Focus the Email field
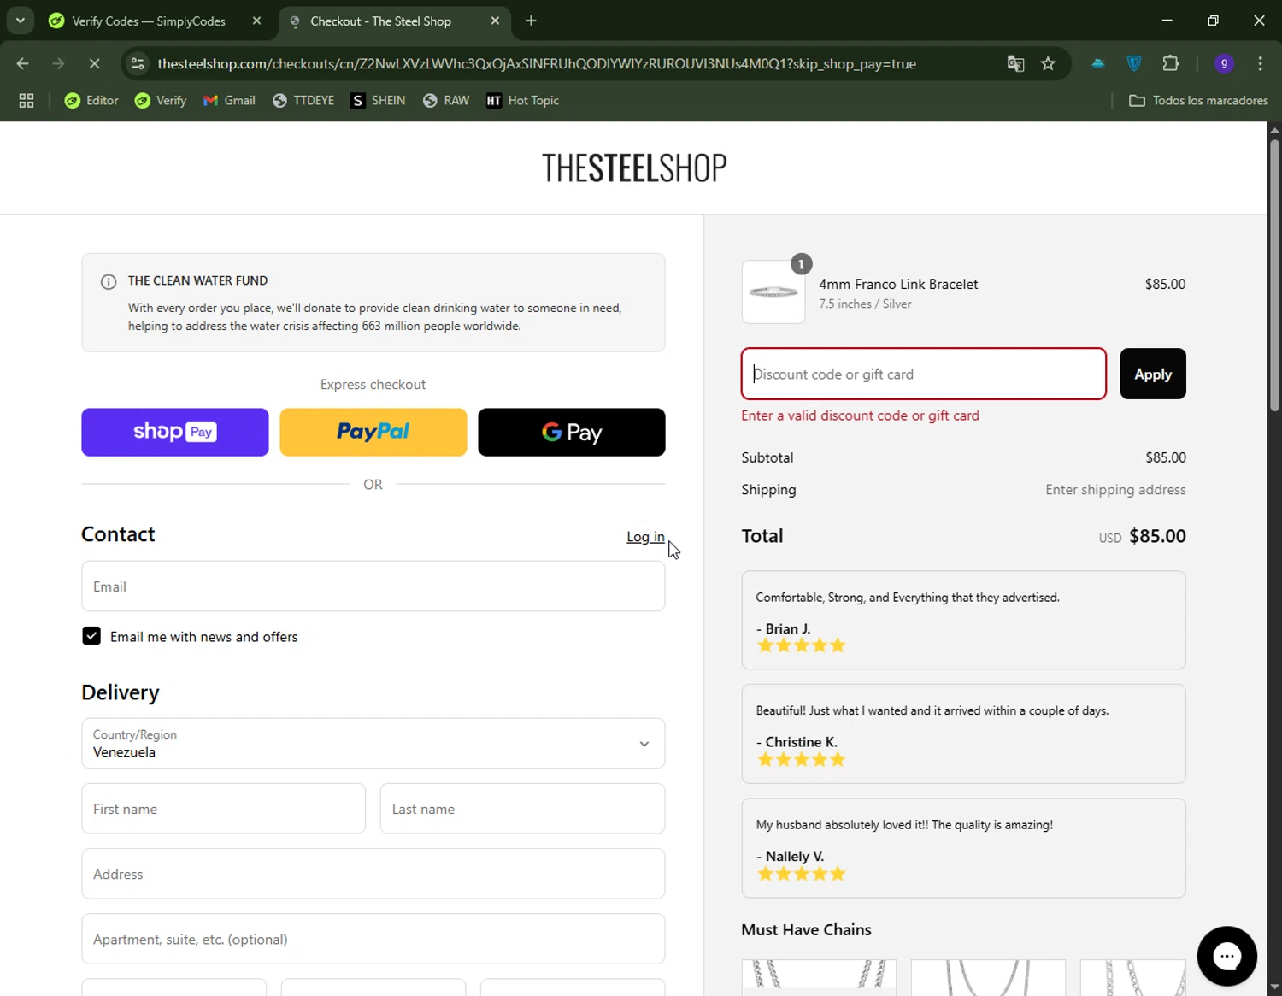This screenshot has height=996, width=1282. point(373,586)
